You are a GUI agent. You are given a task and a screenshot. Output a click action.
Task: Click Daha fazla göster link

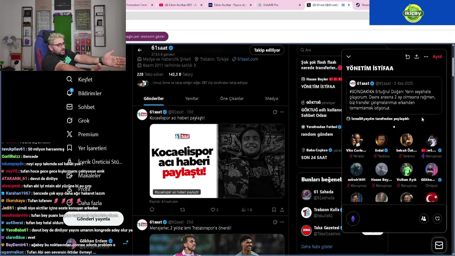[317, 246]
